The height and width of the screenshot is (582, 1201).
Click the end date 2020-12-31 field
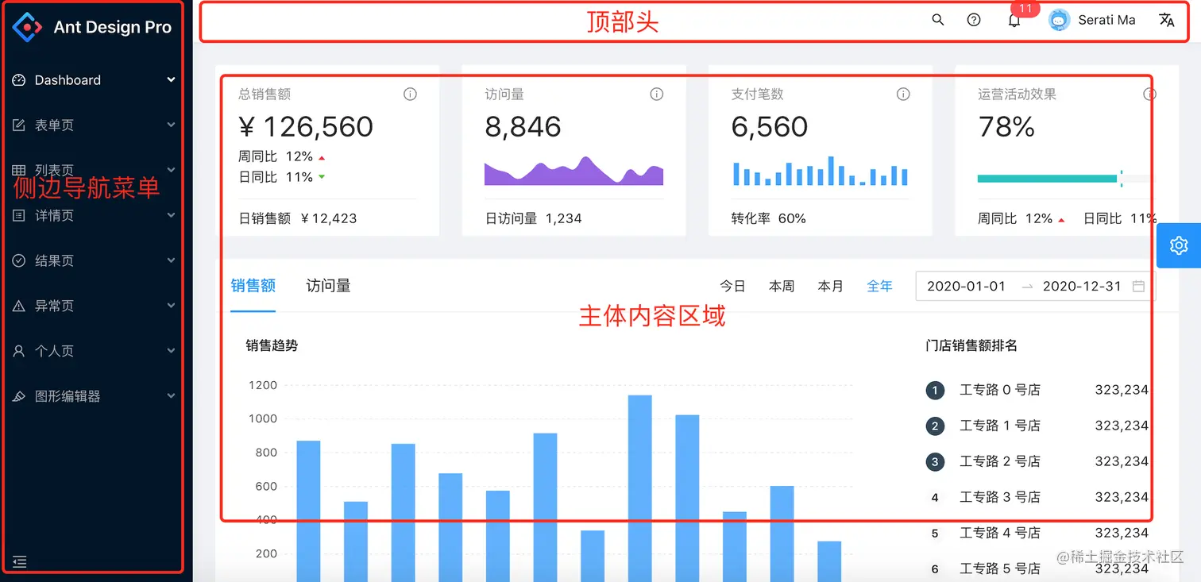click(x=1082, y=286)
